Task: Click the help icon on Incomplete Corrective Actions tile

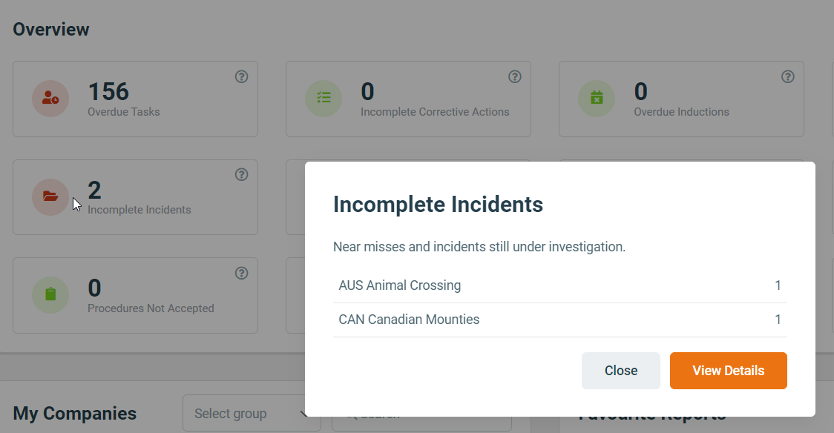Action: [x=514, y=76]
